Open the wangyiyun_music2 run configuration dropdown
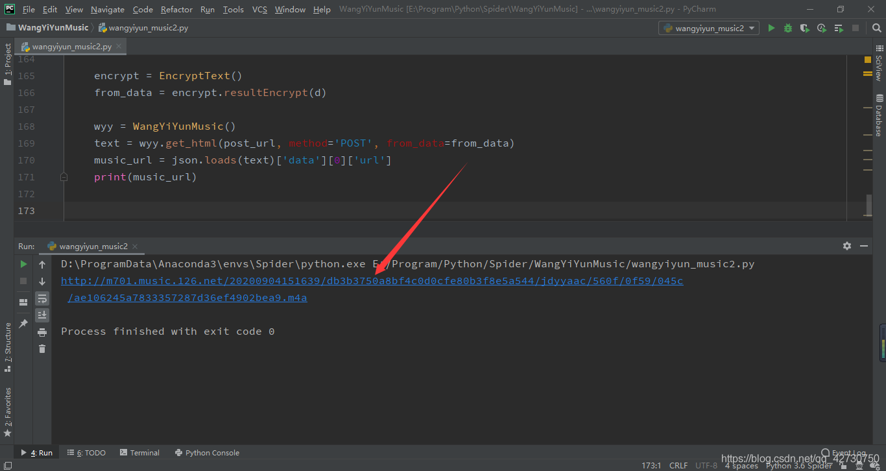886x471 pixels. pyautogui.click(x=709, y=28)
